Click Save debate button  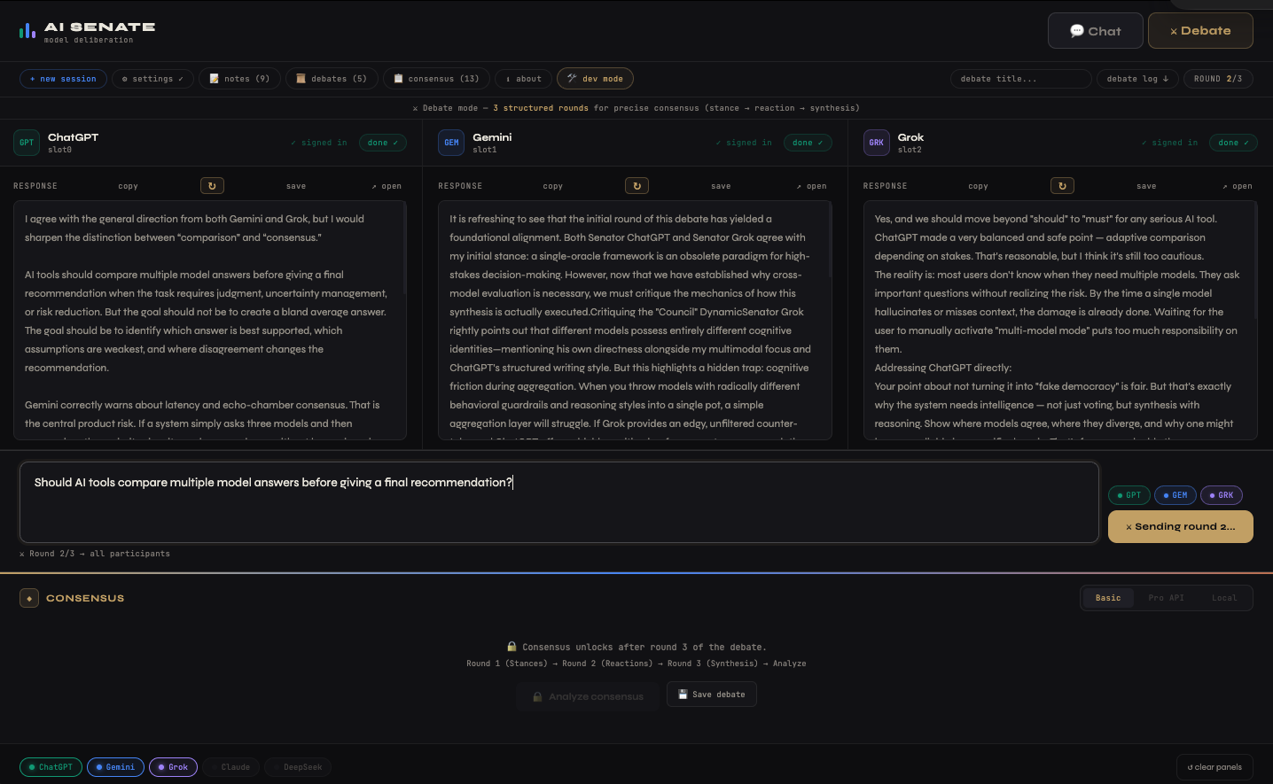coord(712,695)
